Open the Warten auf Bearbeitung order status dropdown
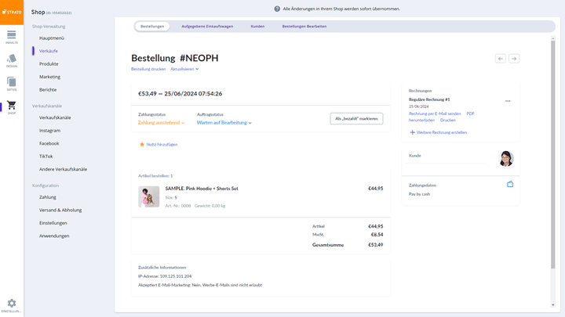This screenshot has height=317, width=565. [224, 123]
